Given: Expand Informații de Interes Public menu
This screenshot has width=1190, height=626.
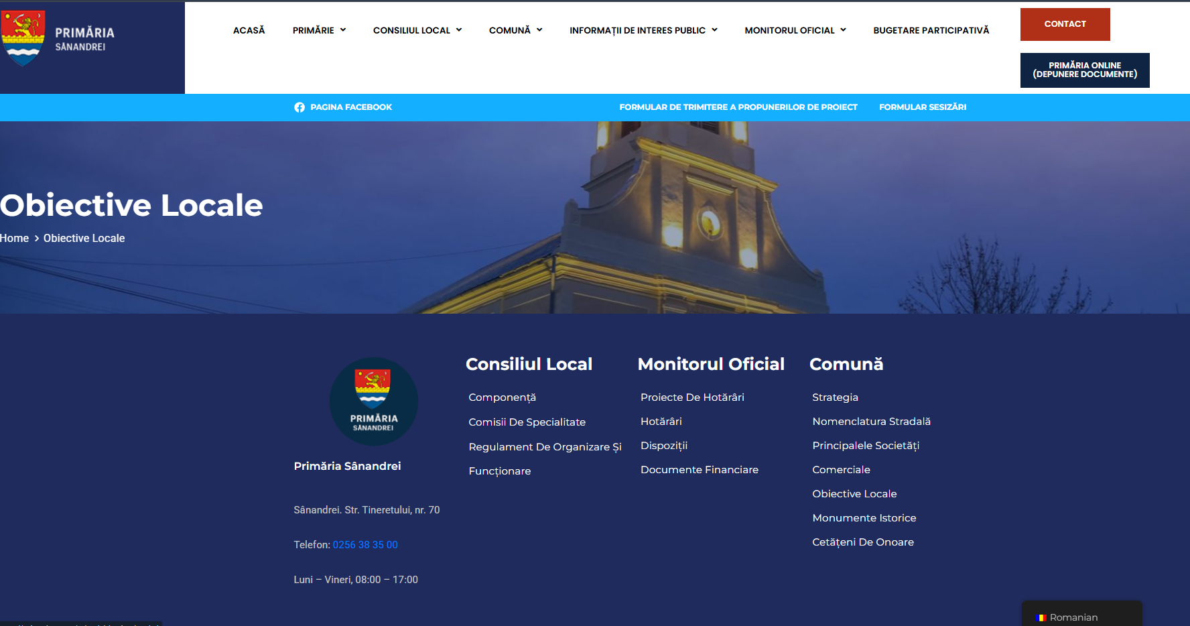Looking at the screenshot, I should pos(643,30).
